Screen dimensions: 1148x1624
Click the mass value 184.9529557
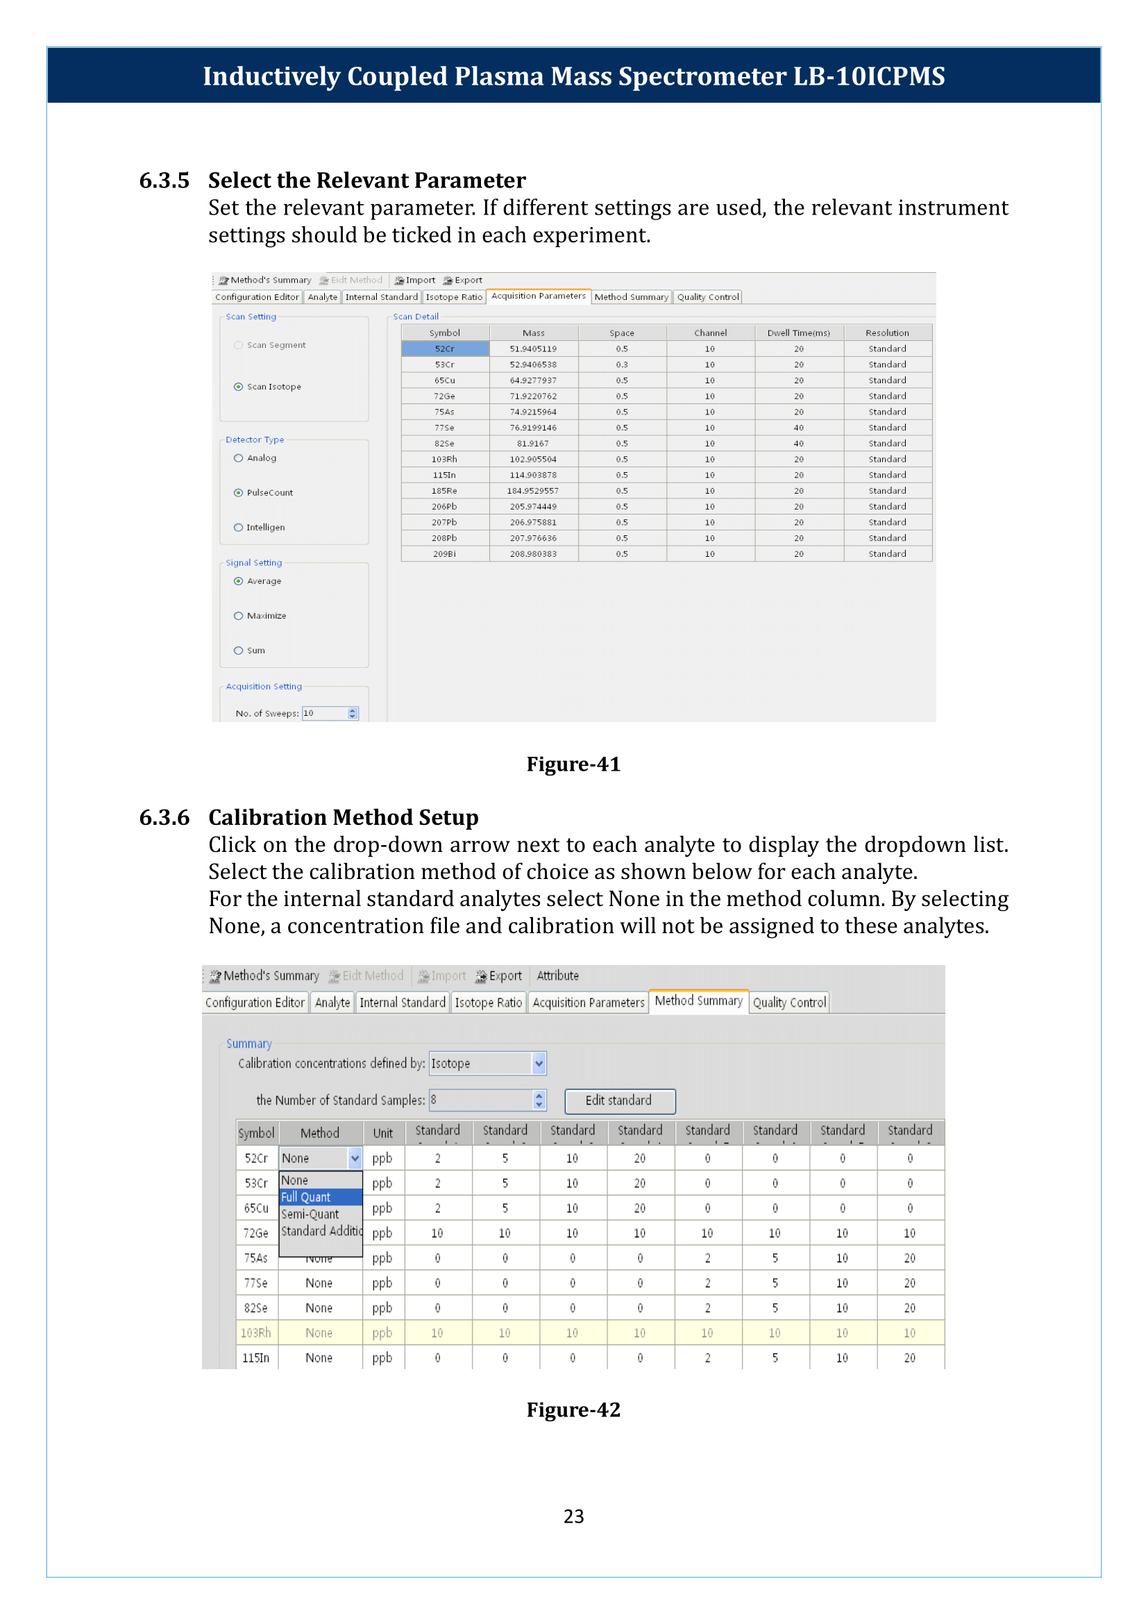pyautogui.click(x=534, y=491)
